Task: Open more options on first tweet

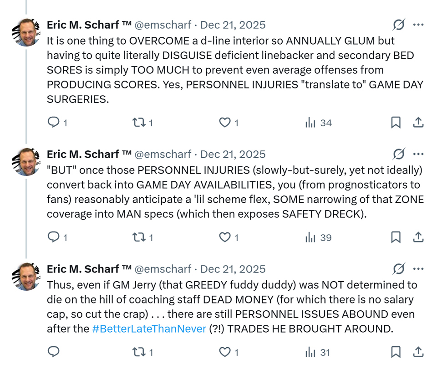Action: [418, 25]
